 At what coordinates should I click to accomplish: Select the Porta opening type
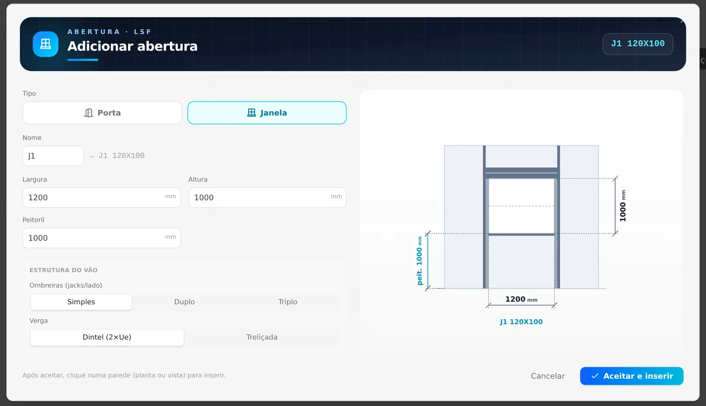coord(102,113)
